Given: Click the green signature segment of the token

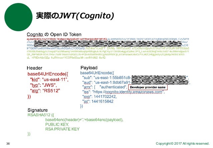Looking at the screenshot, I should pyautogui.click(x=108, y=53).
